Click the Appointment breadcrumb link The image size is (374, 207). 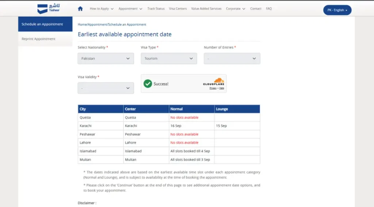click(x=98, y=24)
